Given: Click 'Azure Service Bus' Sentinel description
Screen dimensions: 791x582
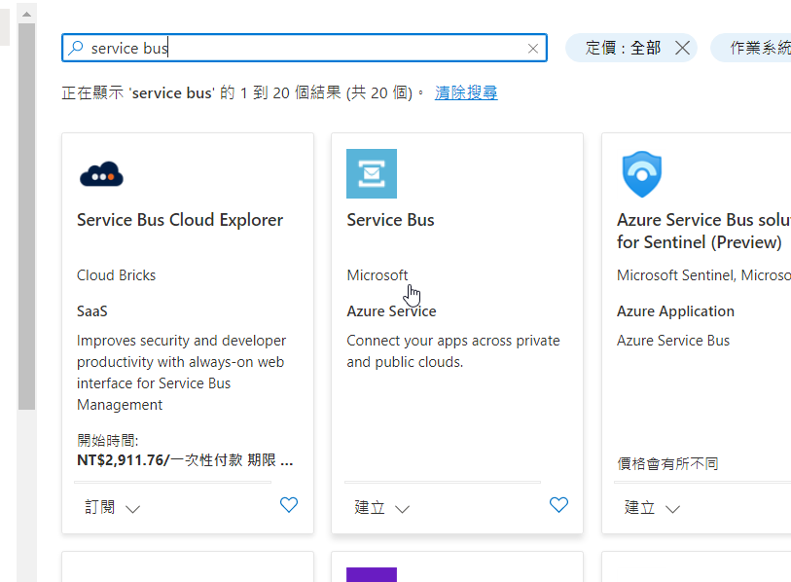Looking at the screenshot, I should coord(673,341).
